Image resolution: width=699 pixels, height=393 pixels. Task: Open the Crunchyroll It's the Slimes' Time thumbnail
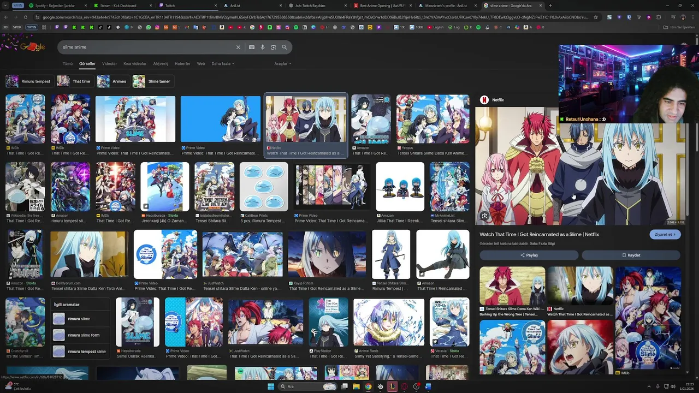[25, 322]
